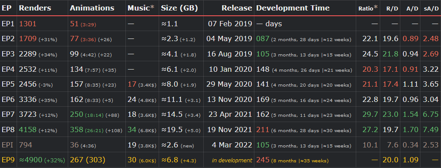The height and width of the screenshot is (168, 441).
Task: Click the 3723 renders value
Action: pyautogui.click(x=28, y=115)
